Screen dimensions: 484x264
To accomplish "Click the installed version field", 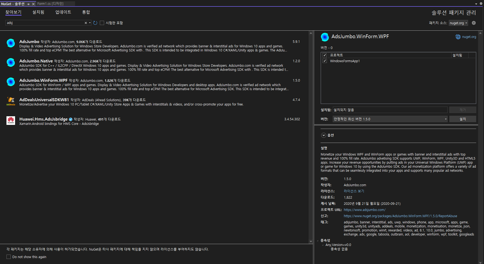I will [390, 110].
